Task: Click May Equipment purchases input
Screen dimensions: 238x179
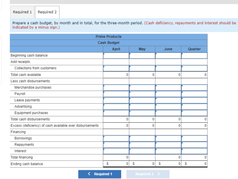Action: [142, 113]
